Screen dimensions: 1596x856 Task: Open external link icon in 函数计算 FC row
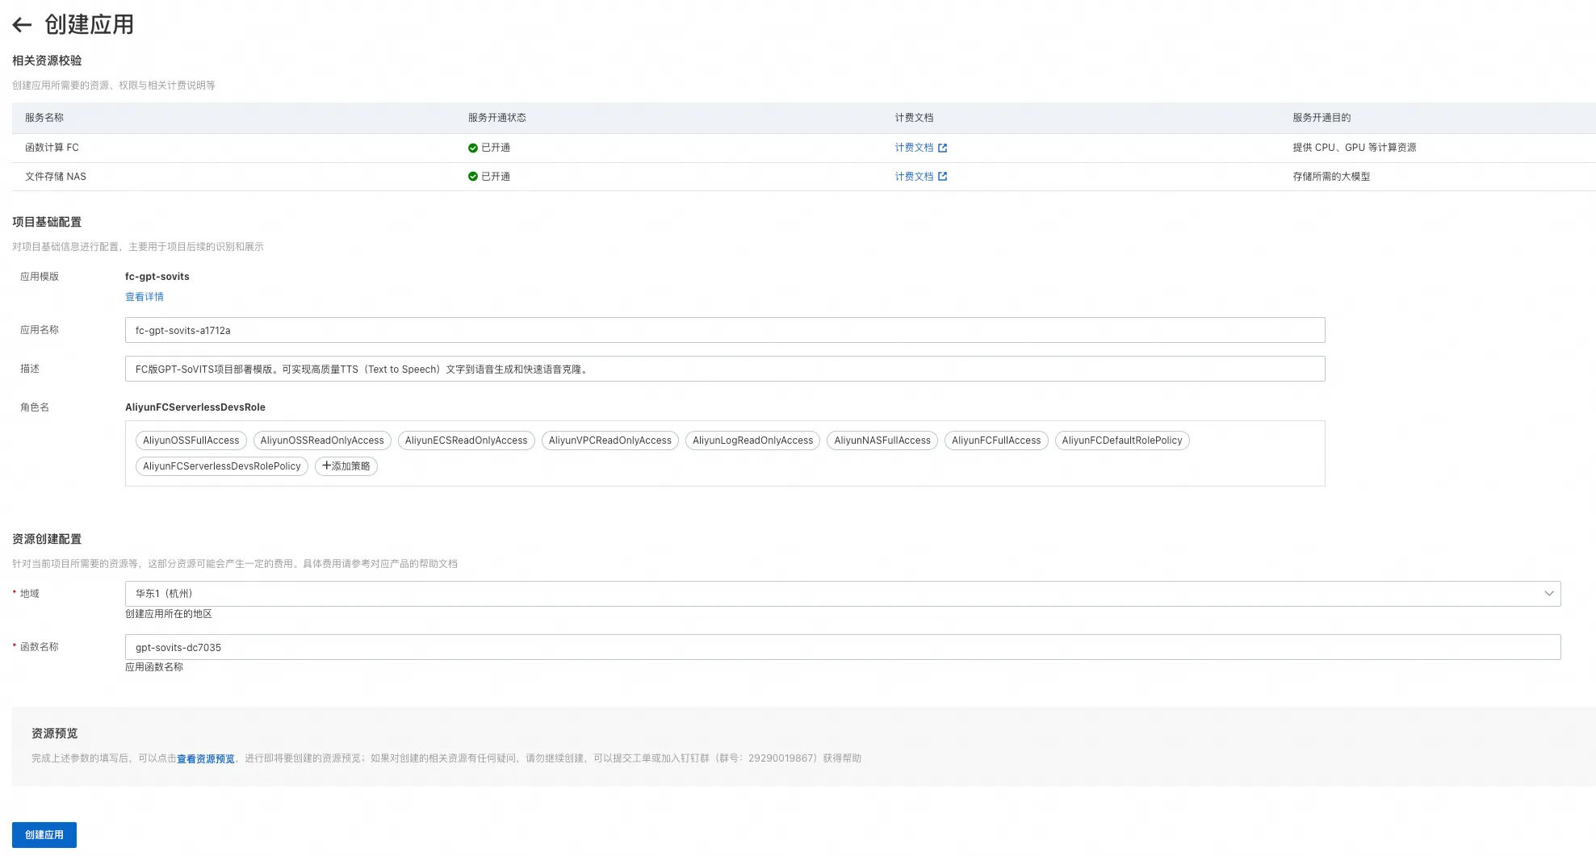click(x=942, y=148)
